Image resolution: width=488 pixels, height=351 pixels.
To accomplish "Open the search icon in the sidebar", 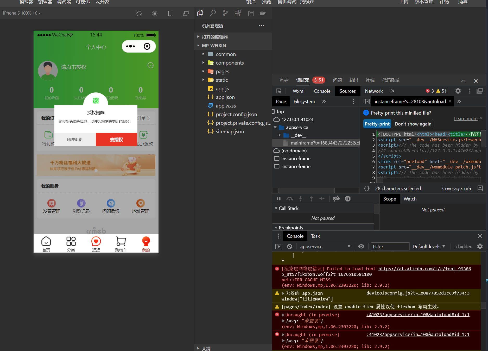I will (x=213, y=13).
